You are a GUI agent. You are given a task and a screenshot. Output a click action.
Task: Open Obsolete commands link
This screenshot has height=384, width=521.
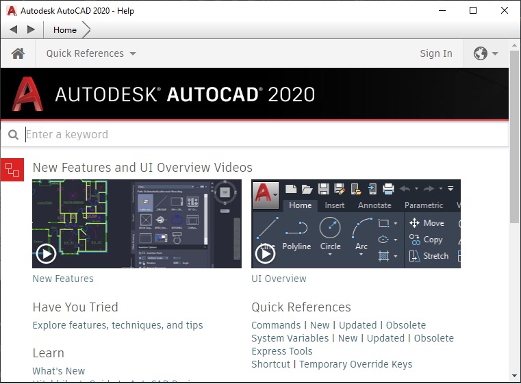[406, 325]
